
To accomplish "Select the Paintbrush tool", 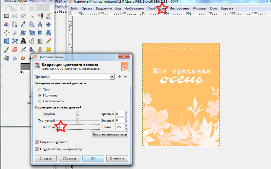I will 6,49.
